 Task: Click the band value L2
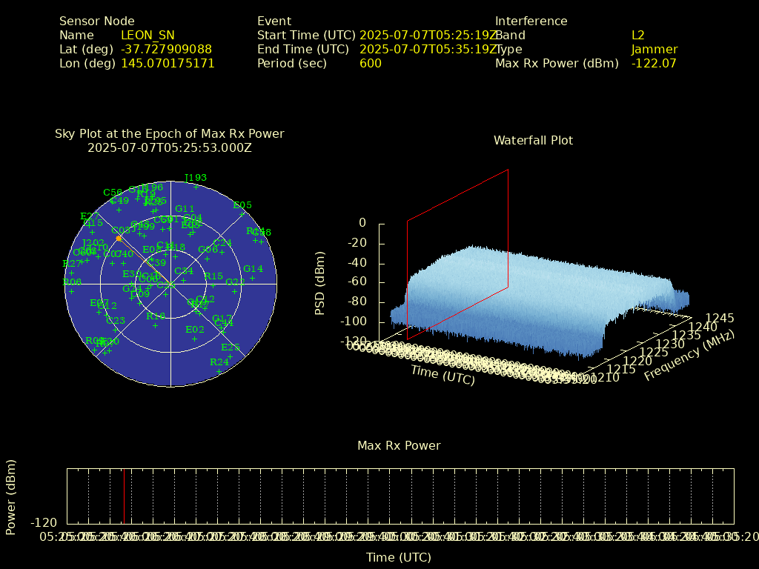coord(637,36)
